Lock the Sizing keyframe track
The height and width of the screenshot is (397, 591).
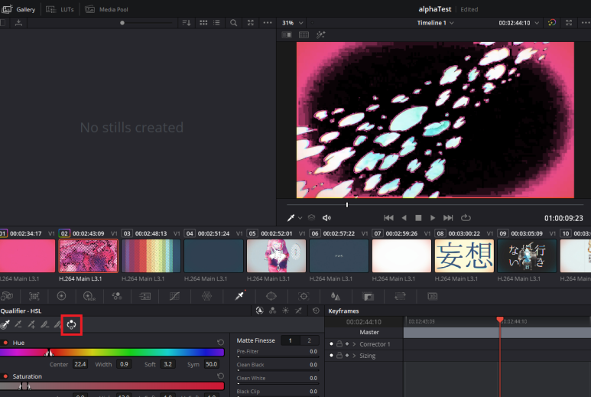[x=339, y=356]
